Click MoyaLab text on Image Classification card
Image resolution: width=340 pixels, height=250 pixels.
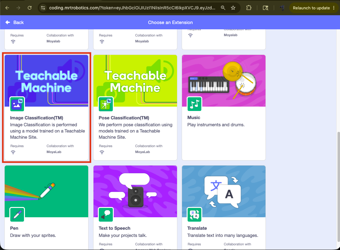pyautogui.click(x=54, y=152)
